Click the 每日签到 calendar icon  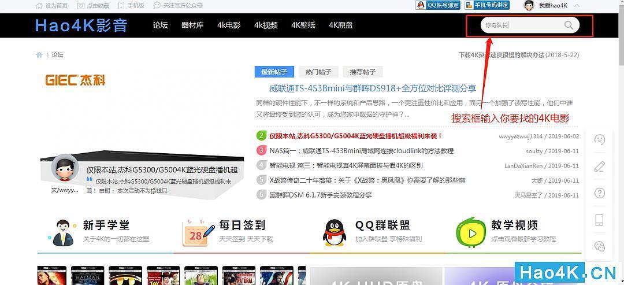[198, 232]
